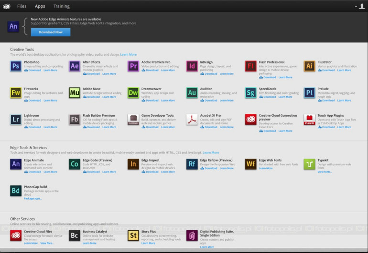The image size is (368, 253).
Task: Download Edge Reflow (Preview)
Action: 209,168
